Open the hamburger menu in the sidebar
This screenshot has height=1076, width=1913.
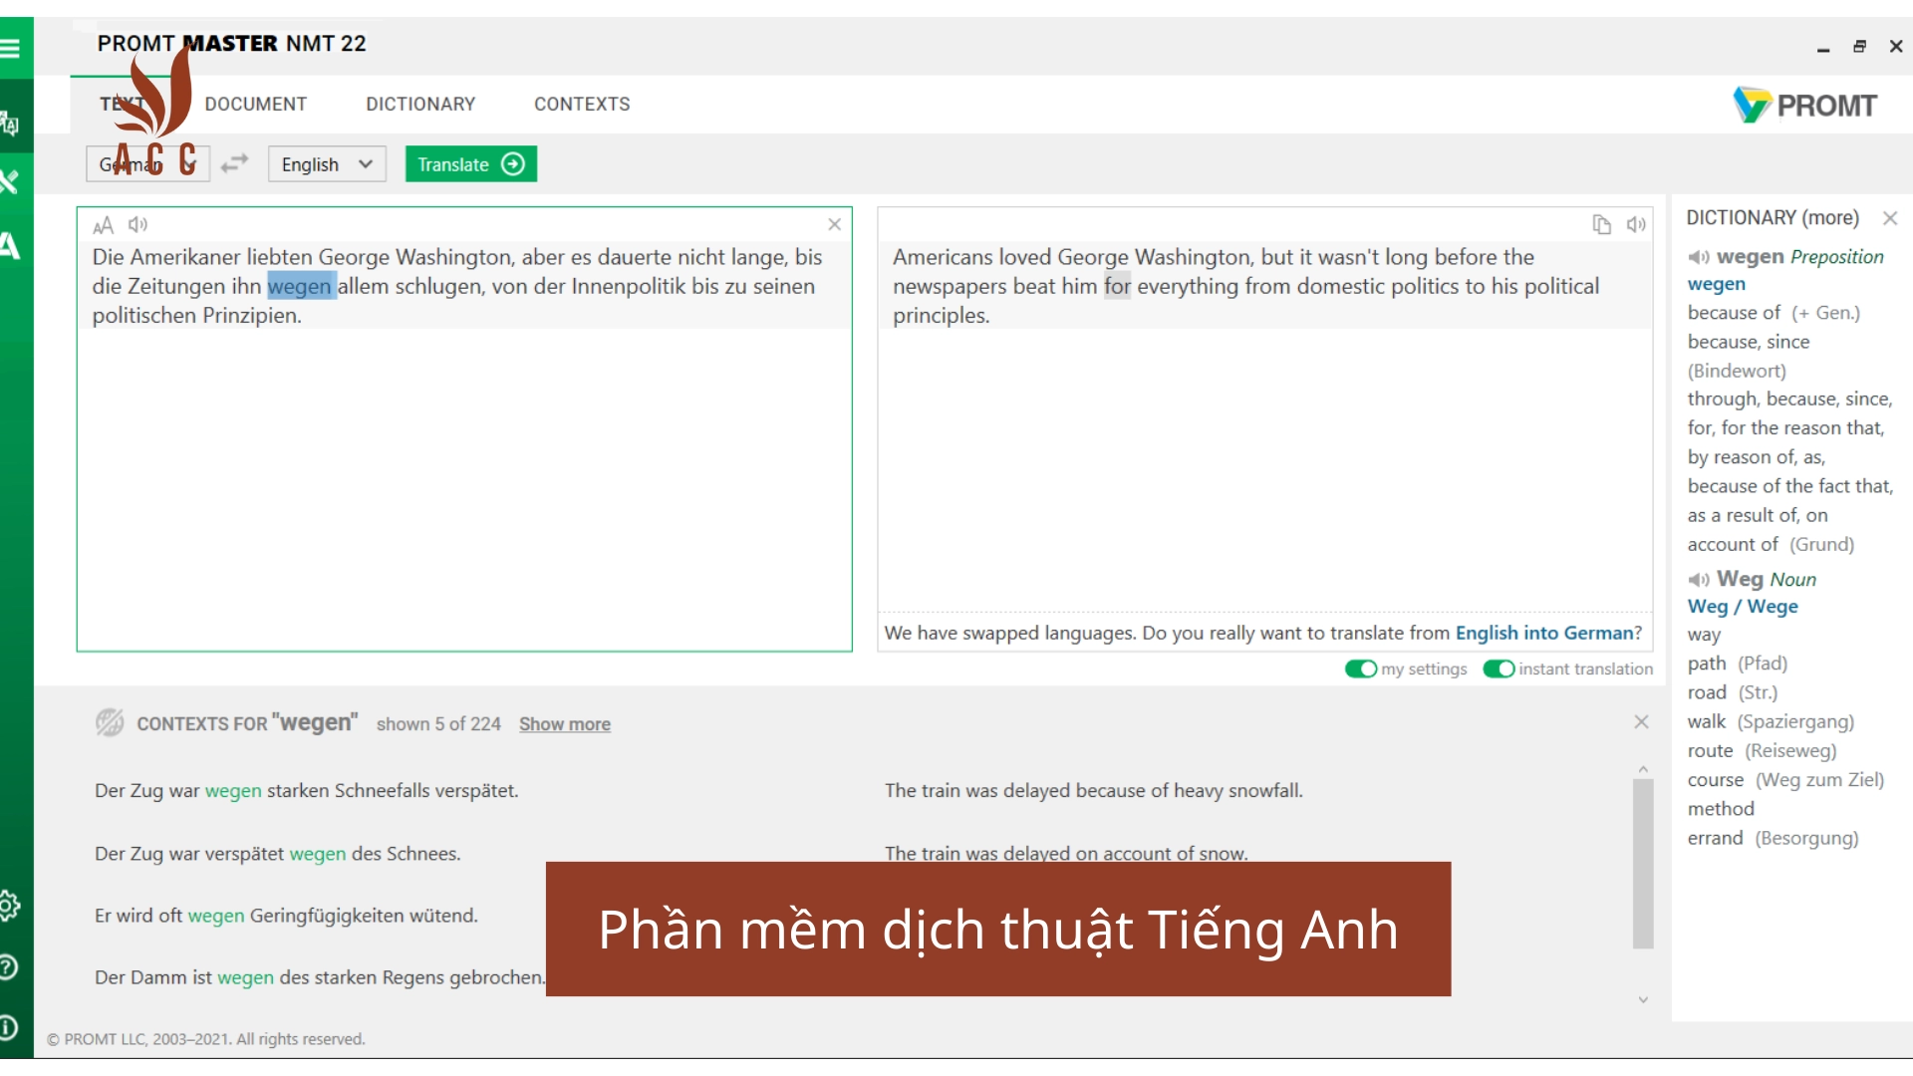[x=10, y=47]
